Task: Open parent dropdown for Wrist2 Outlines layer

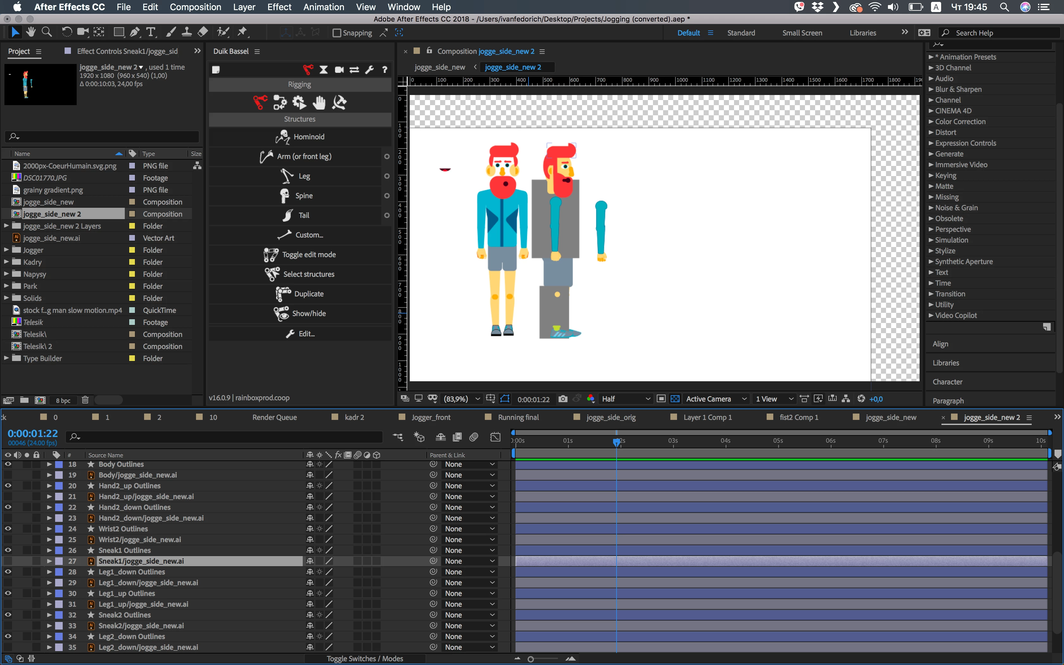Action: coord(469,529)
